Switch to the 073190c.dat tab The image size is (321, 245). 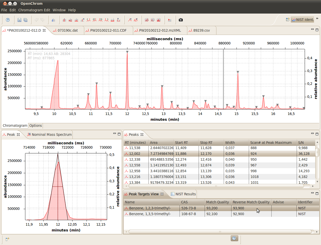pyautogui.click(x=67, y=30)
